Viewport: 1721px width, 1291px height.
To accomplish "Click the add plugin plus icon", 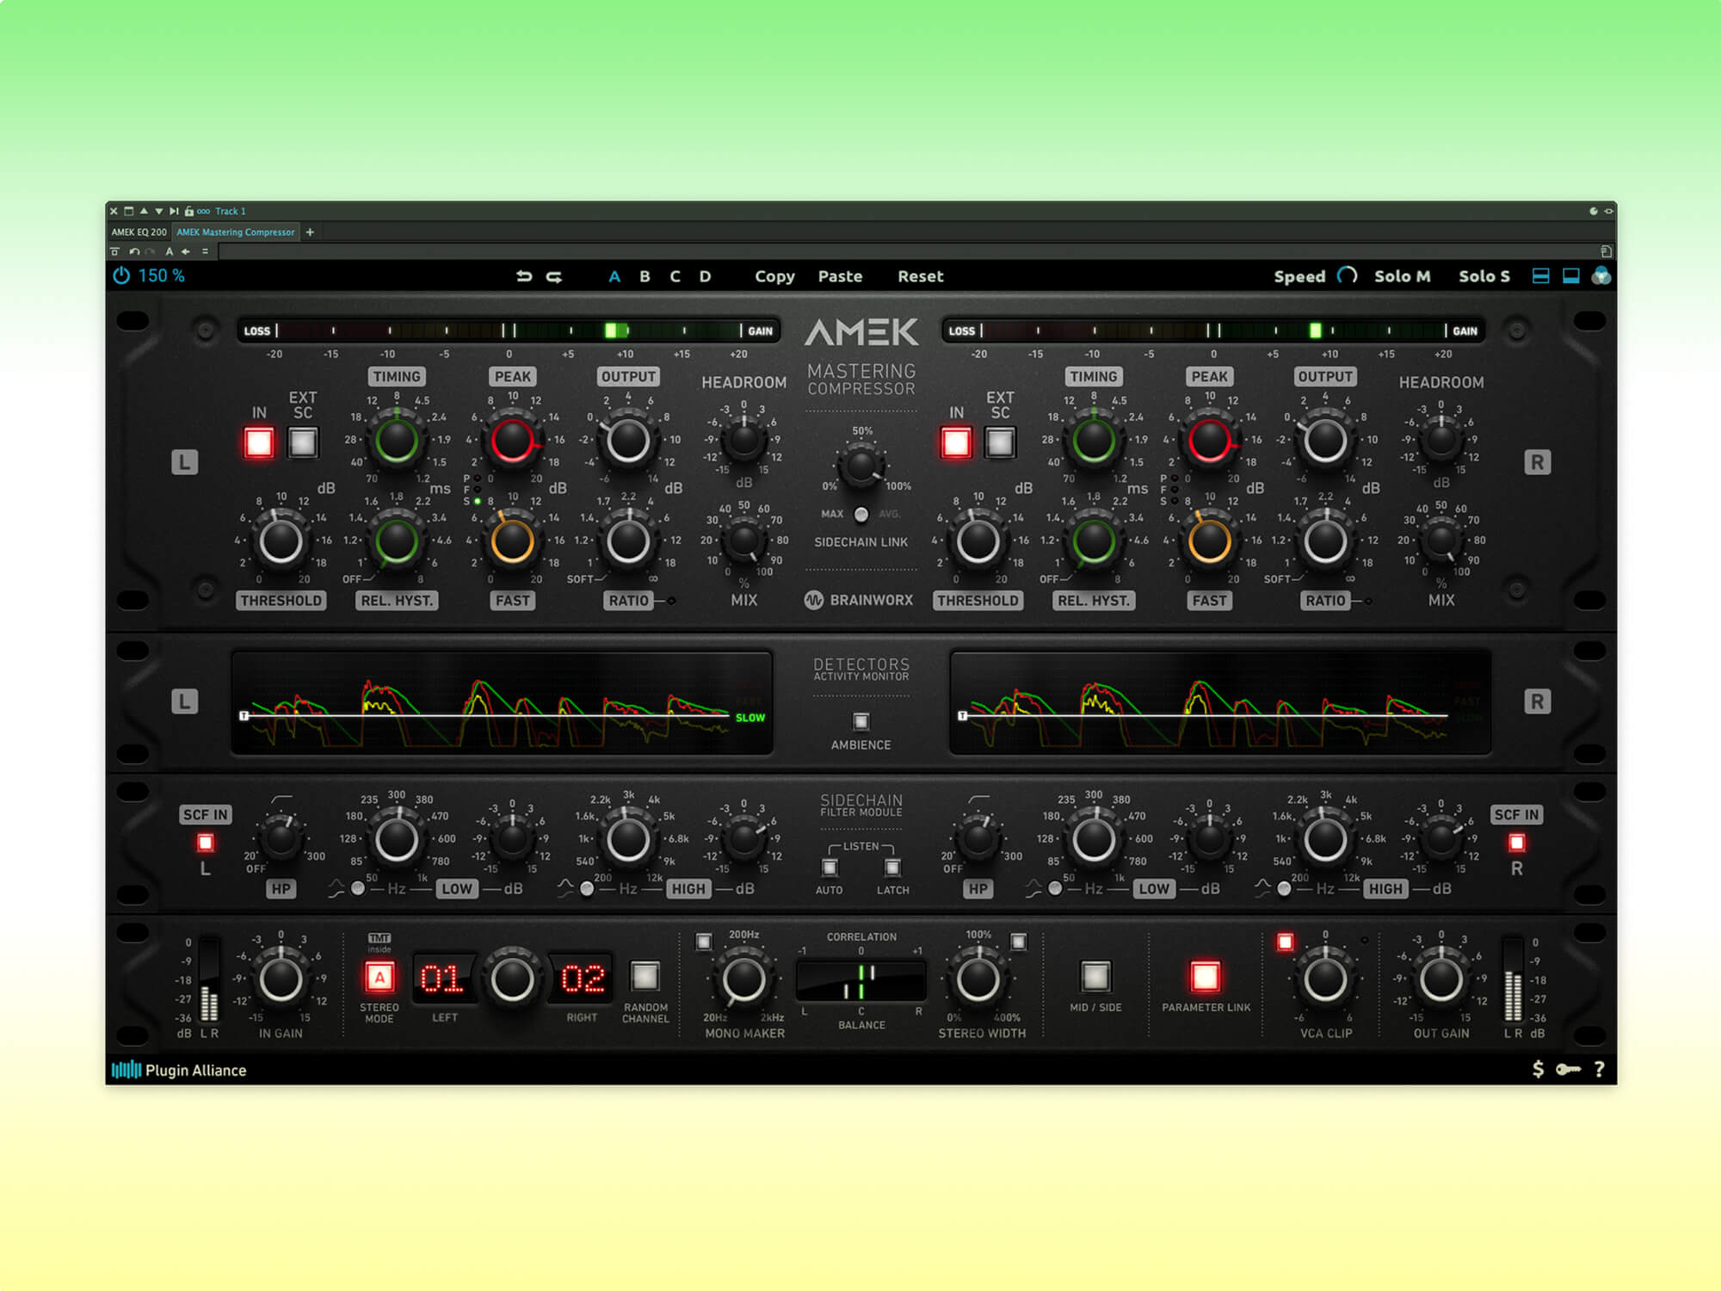I will [x=310, y=232].
